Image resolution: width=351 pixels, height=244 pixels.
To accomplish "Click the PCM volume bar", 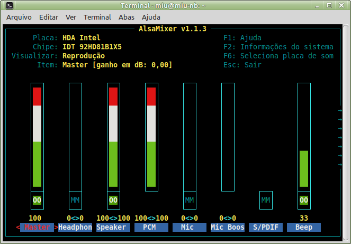I will [x=151, y=137].
